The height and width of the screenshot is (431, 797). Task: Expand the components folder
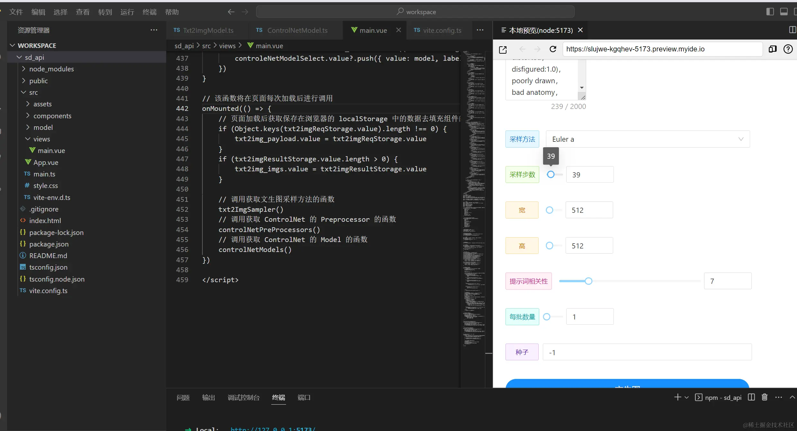(x=28, y=115)
